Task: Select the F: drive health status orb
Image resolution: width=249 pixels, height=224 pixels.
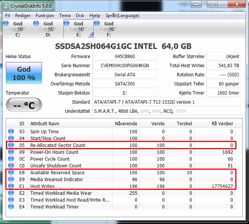Action: [97, 23]
